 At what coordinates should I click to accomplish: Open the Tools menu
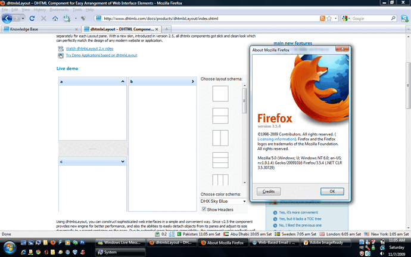click(x=77, y=10)
